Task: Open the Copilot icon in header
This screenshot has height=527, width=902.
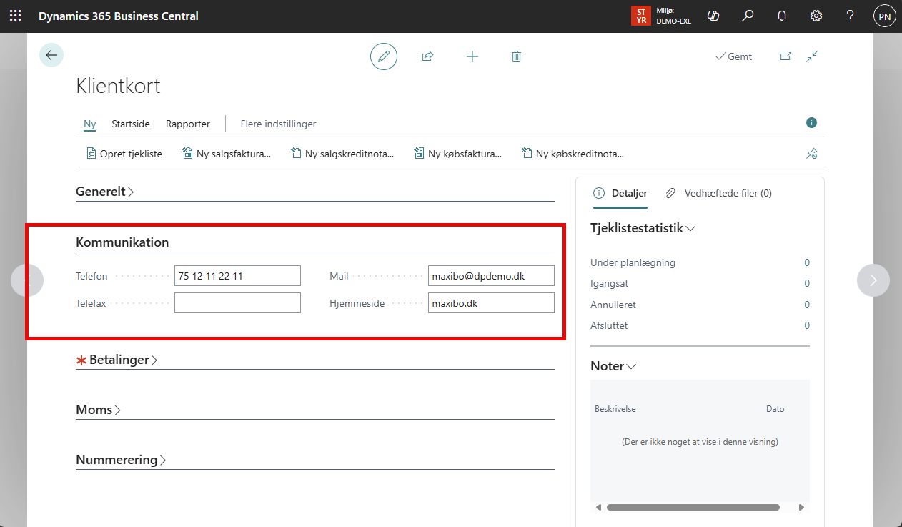Action: (713, 16)
